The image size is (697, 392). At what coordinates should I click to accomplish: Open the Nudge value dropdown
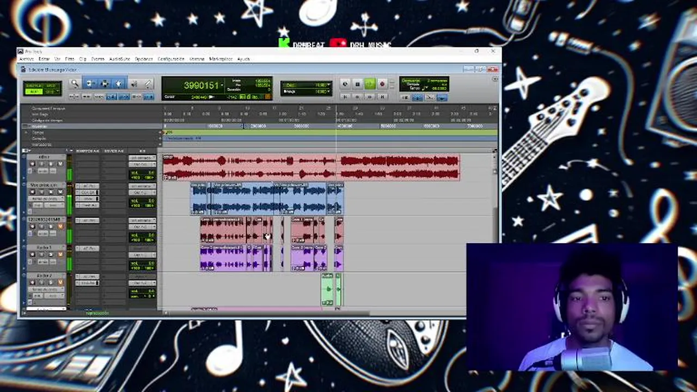[x=329, y=91]
